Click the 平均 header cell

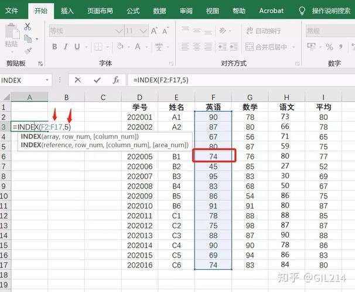tap(323, 107)
